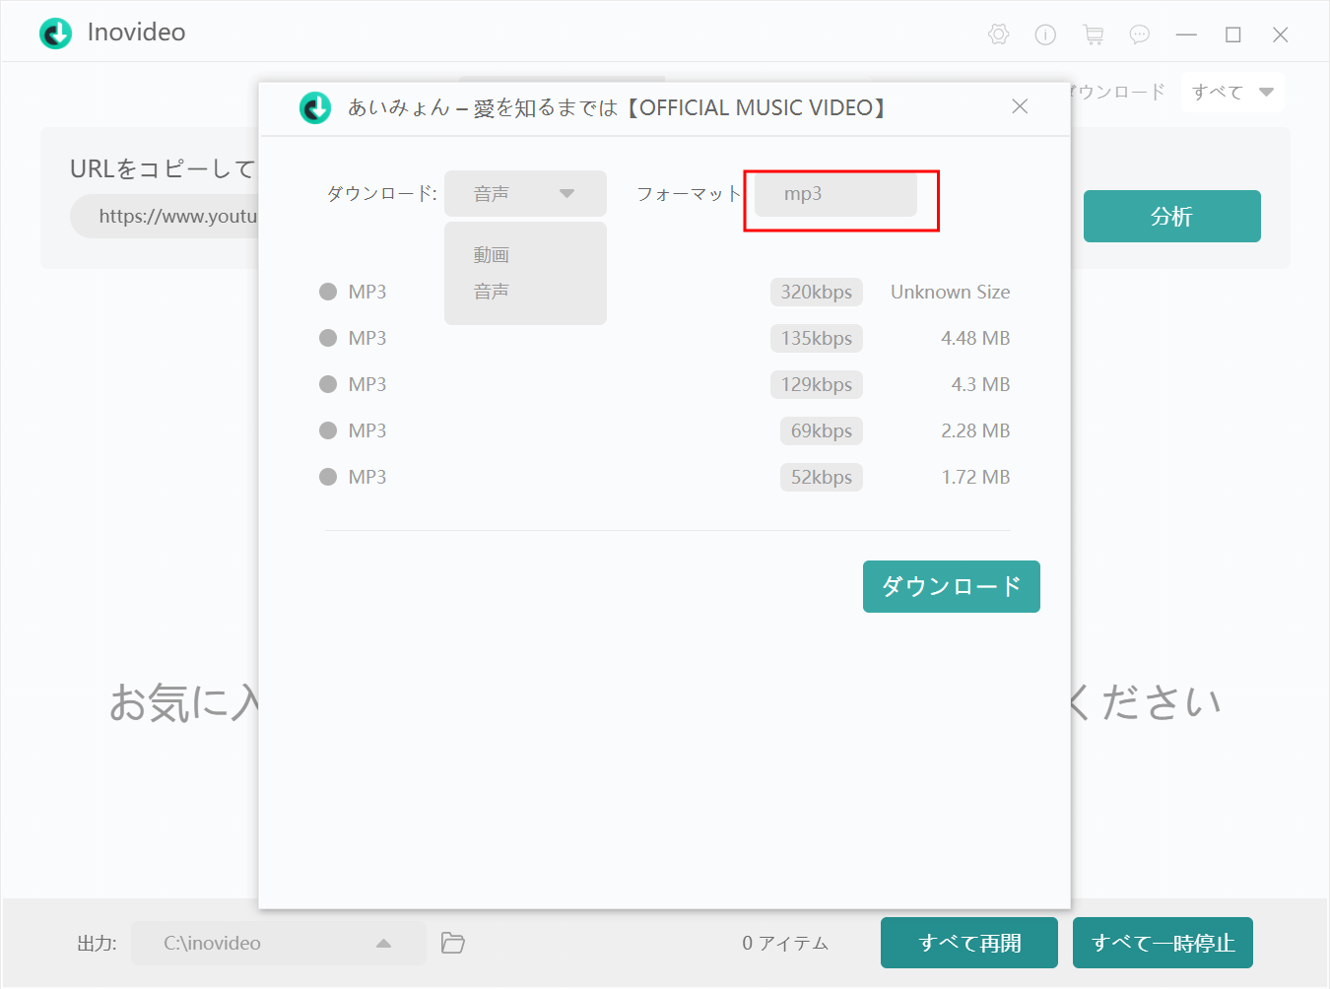The image size is (1330, 989).
Task: Choose 動画 from the dropdown list
Action: [492, 255]
